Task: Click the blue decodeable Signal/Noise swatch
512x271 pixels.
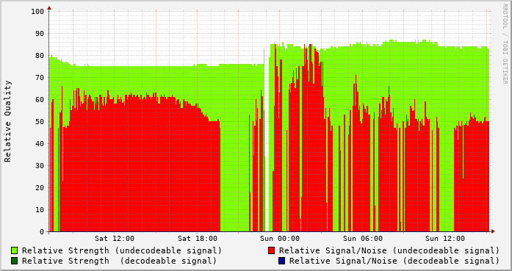Action: click(282, 261)
